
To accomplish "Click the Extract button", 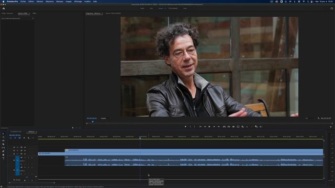I will 229,126.
